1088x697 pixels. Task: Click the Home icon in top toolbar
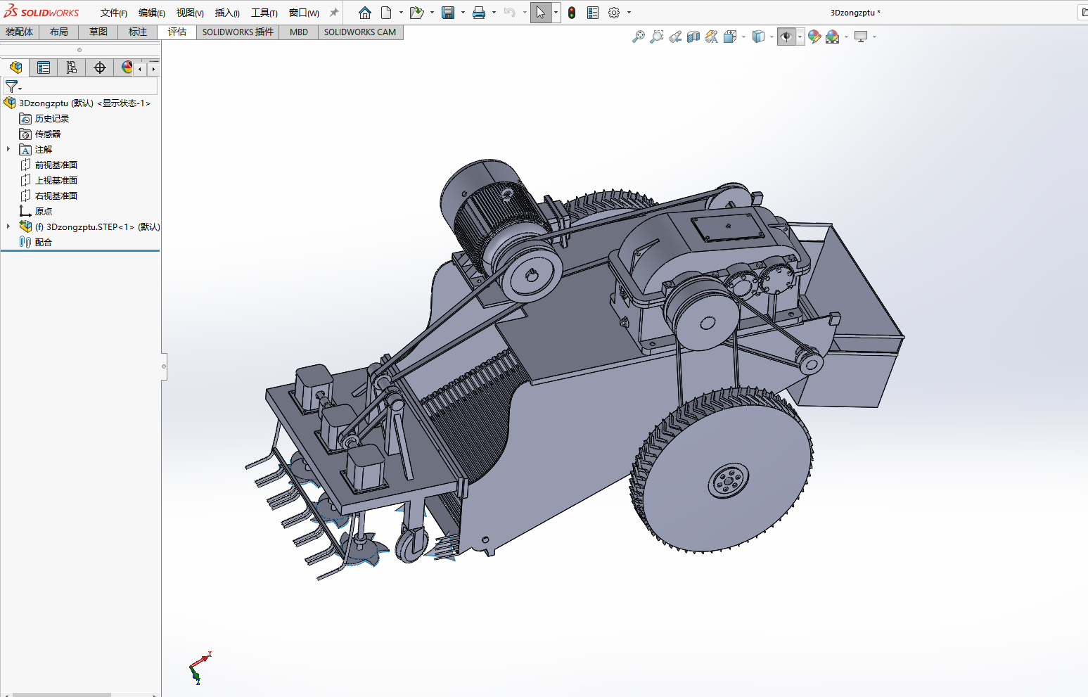(364, 13)
